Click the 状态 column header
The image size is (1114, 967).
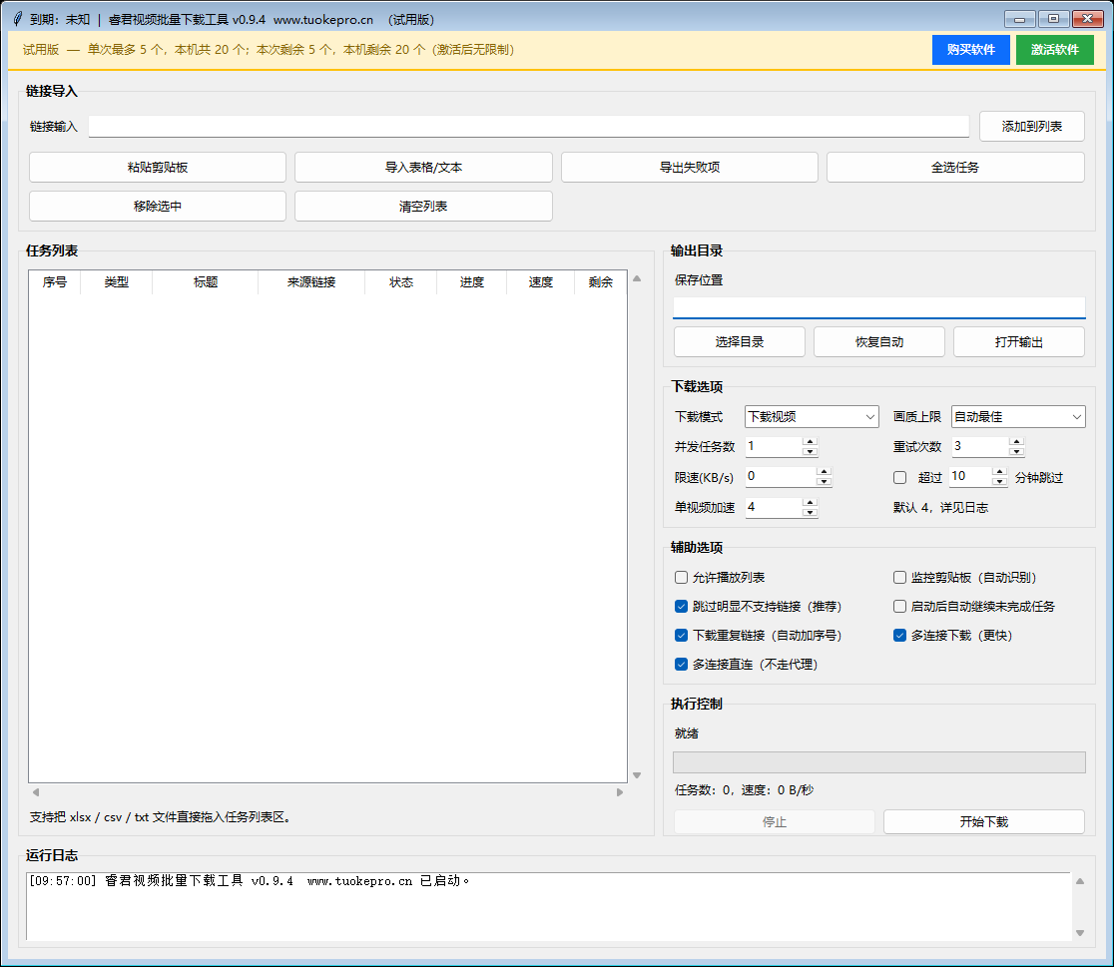point(400,282)
